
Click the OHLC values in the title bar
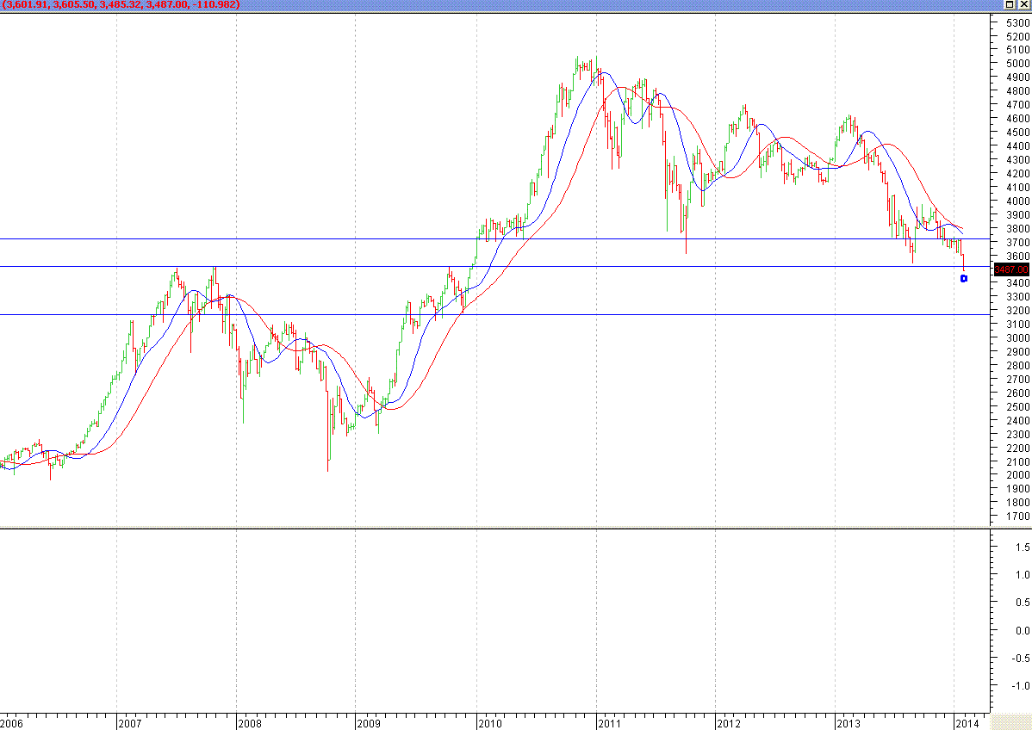pos(121,4)
